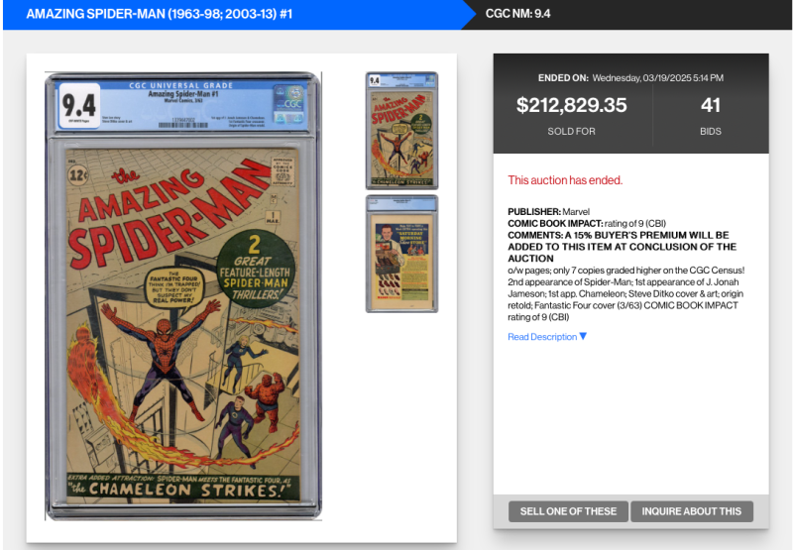Click the 12 cent price circle
This screenshot has height=550, width=793.
(78, 175)
